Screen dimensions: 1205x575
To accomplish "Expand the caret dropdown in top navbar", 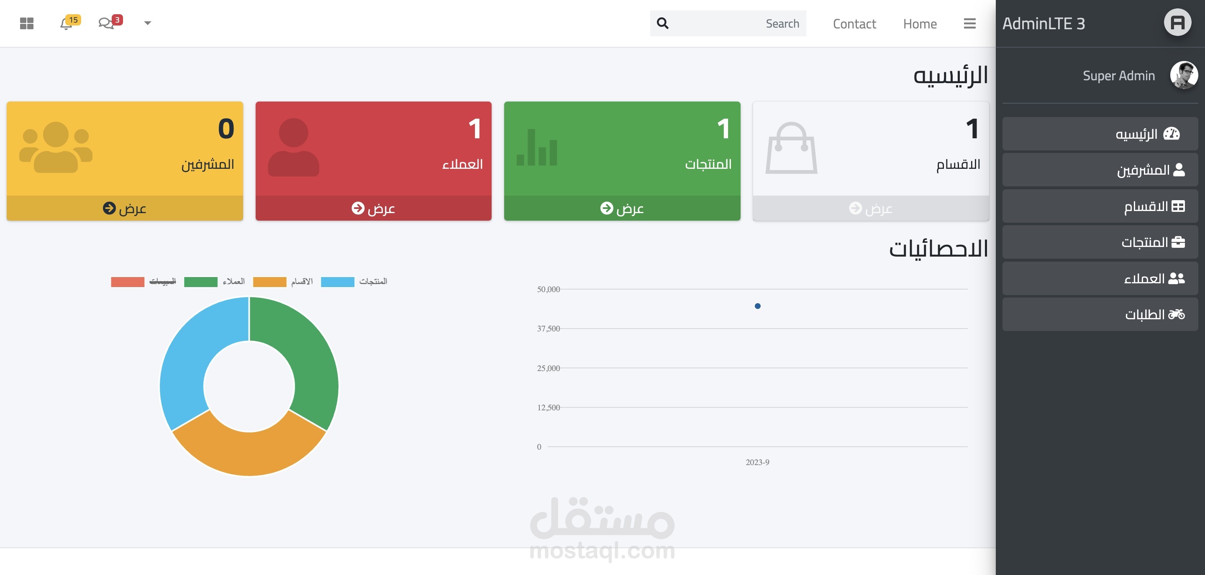I will [x=147, y=23].
